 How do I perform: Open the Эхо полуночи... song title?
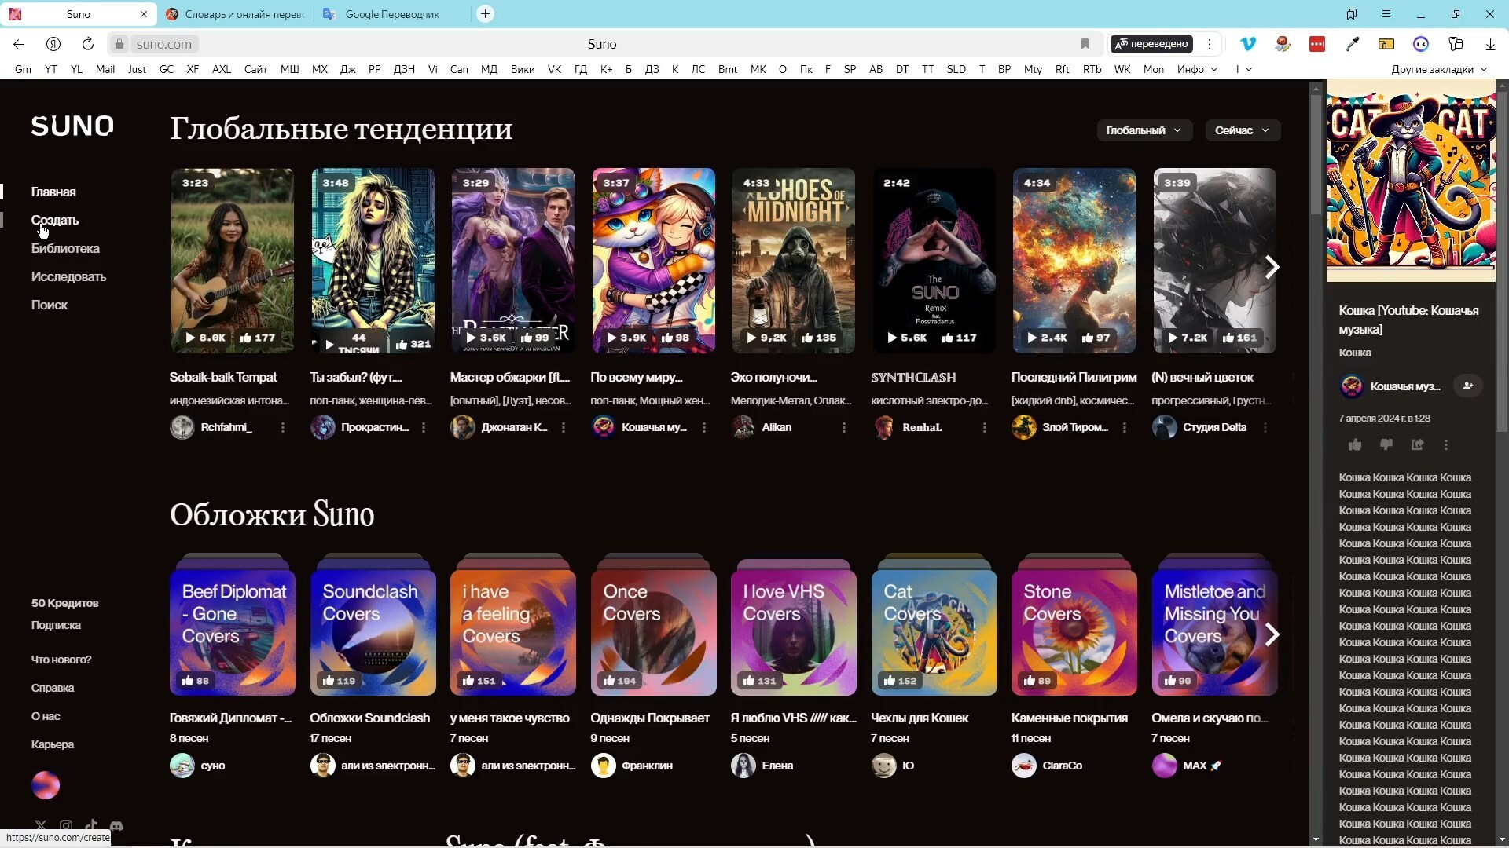pos(774,378)
